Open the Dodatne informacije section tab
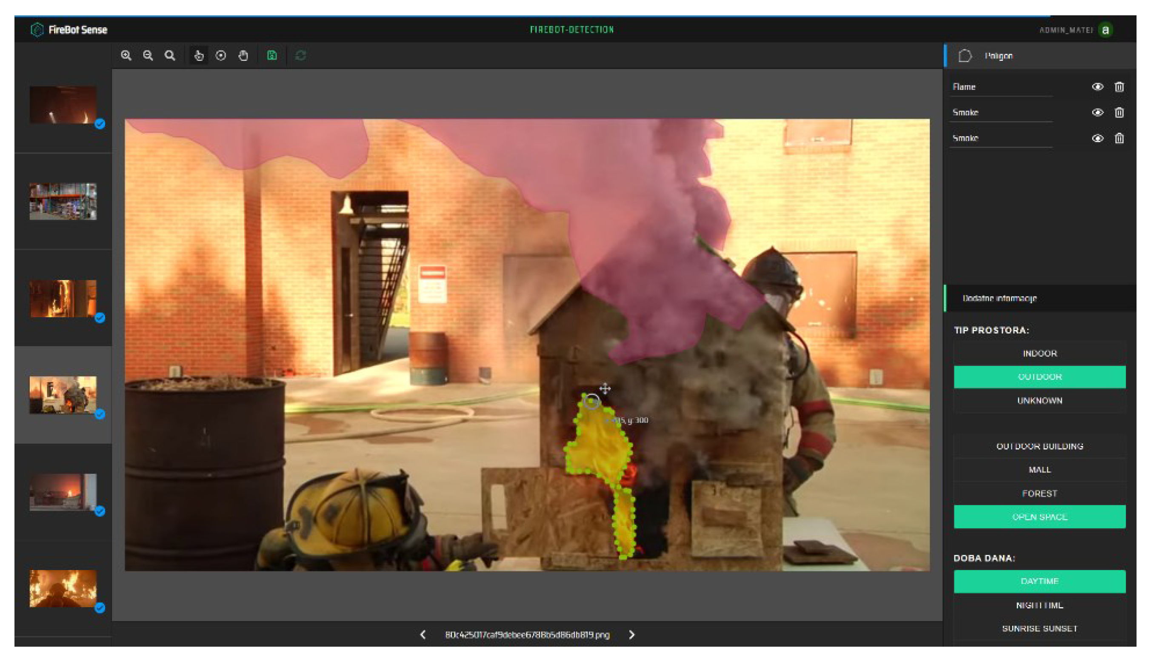This screenshot has width=1151, height=662. click(999, 298)
